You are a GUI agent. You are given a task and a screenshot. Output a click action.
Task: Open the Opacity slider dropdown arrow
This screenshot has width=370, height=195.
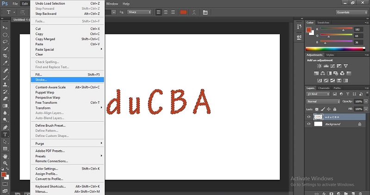tap(366, 101)
